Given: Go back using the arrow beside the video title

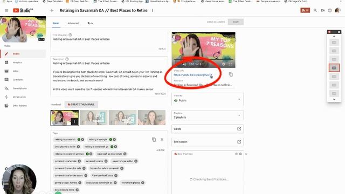Looking at the screenshot, I should [52, 10].
